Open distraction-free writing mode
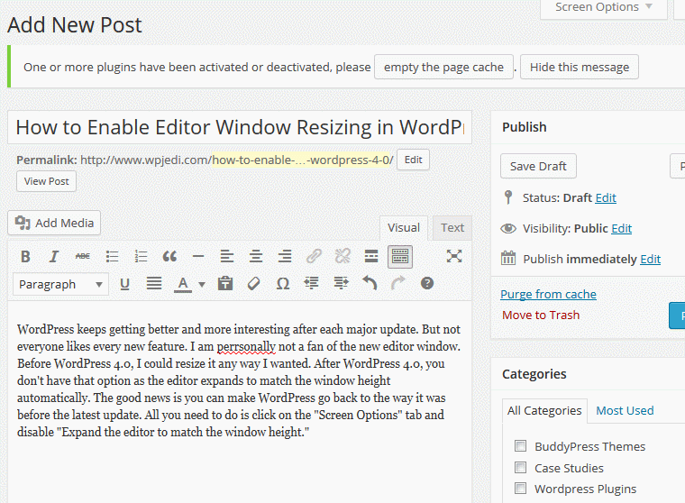Image resolution: width=685 pixels, height=503 pixels. [454, 256]
